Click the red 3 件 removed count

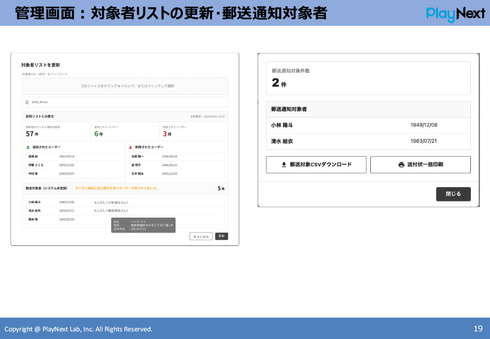point(167,134)
